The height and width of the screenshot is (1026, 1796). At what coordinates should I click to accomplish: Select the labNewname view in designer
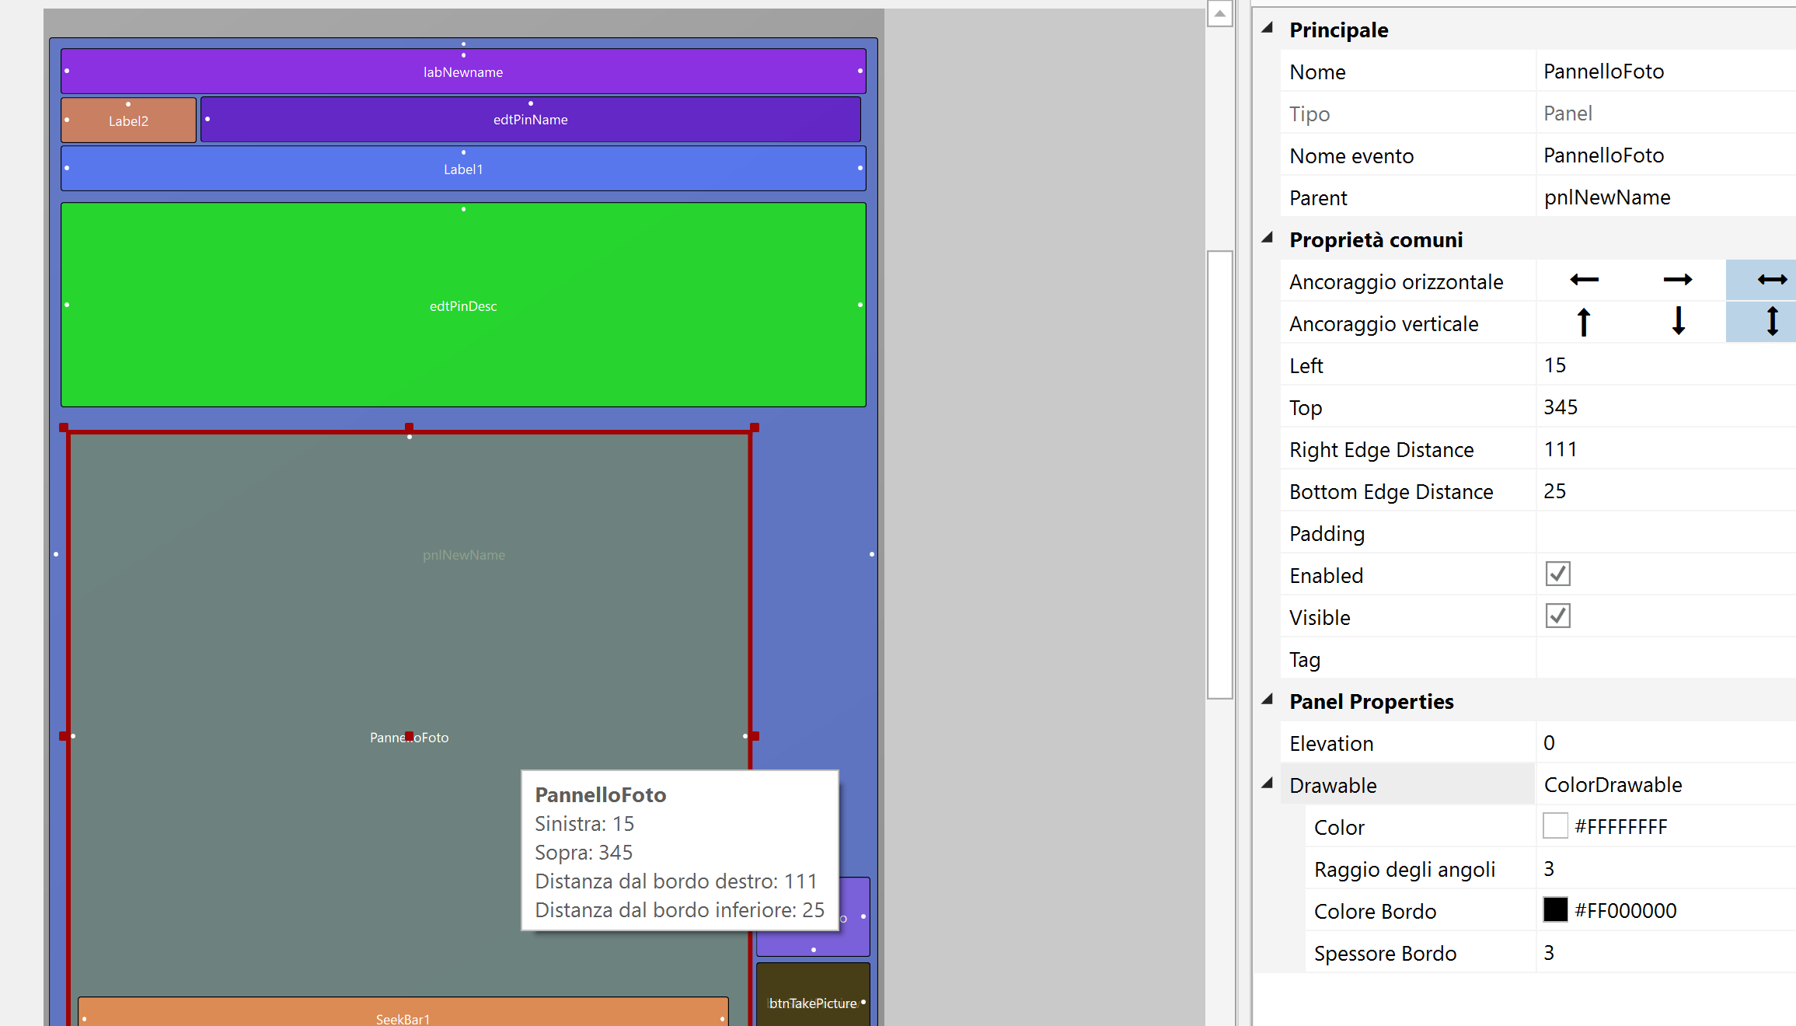462,72
